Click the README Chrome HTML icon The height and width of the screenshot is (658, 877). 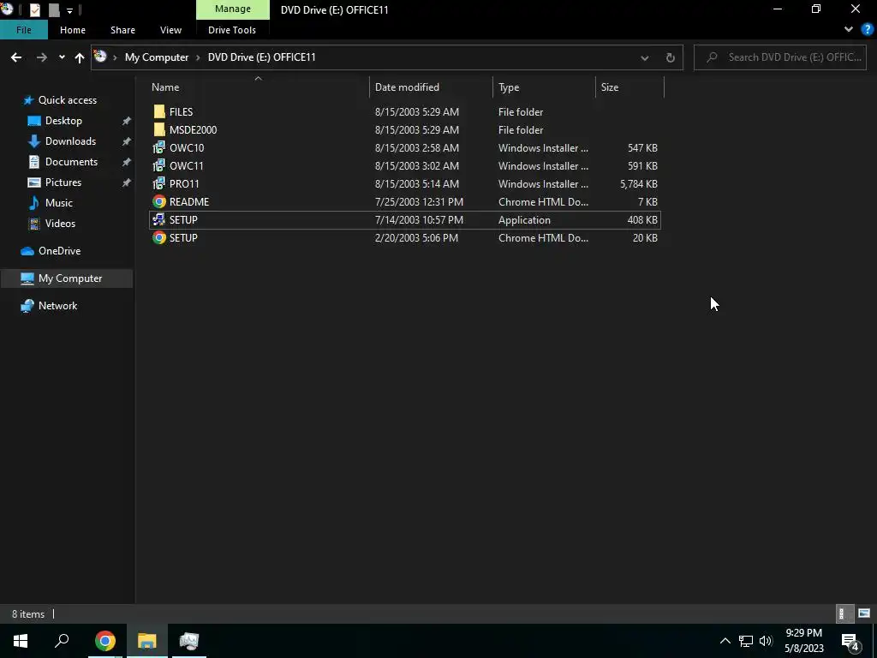click(159, 202)
